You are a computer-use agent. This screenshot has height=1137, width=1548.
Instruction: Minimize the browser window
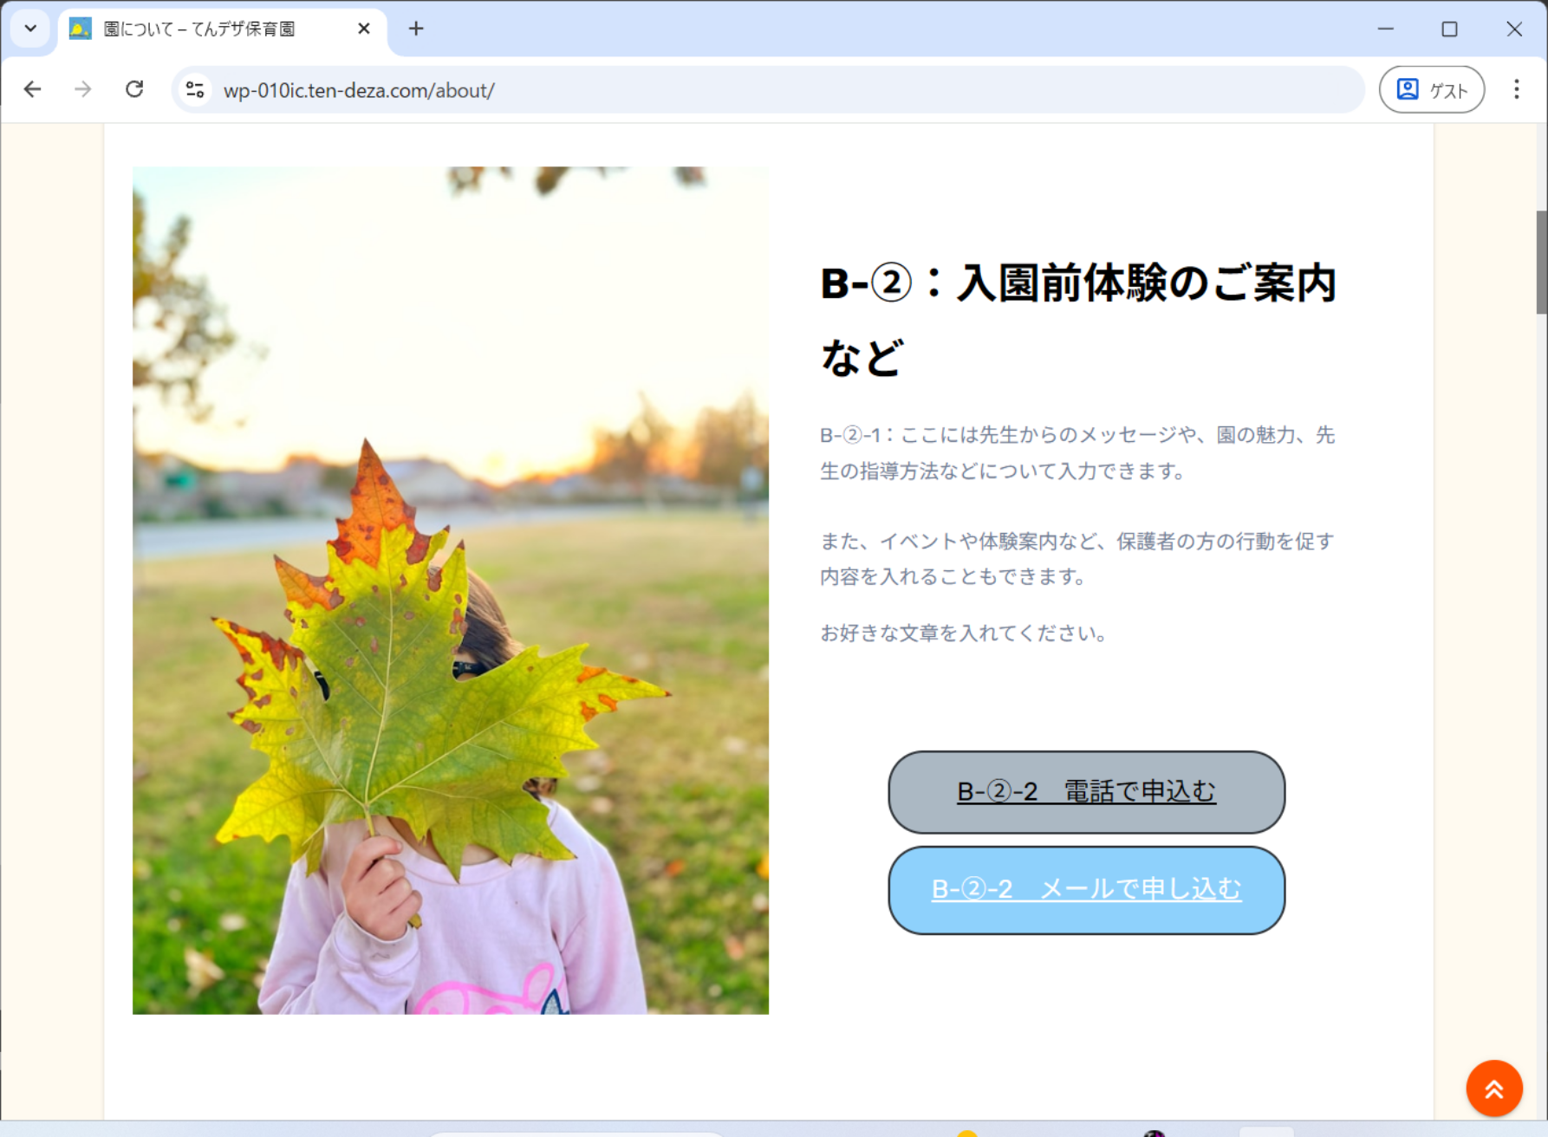pos(1385,29)
